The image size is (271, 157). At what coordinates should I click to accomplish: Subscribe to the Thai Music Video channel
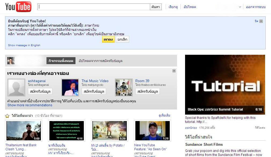[94, 92]
